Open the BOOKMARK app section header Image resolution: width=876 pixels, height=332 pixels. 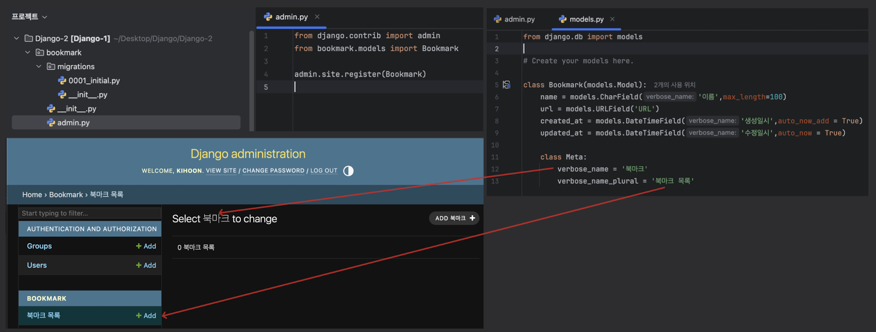point(46,299)
